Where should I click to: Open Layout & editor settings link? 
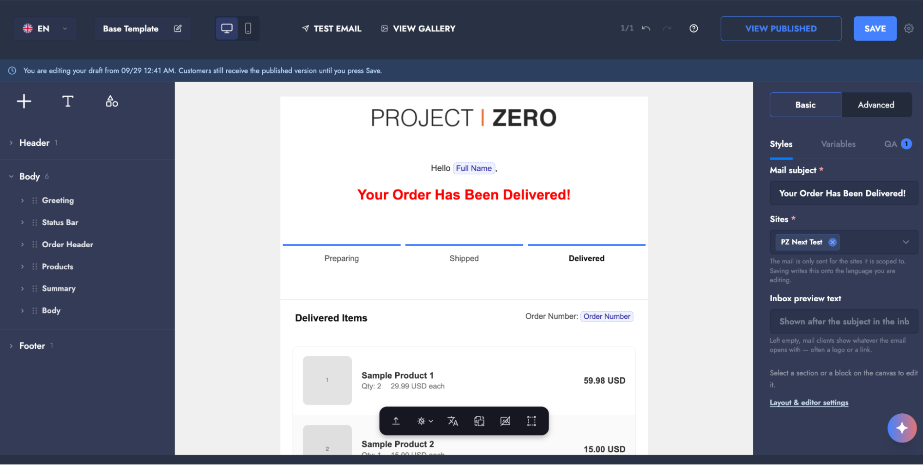[809, 402]
